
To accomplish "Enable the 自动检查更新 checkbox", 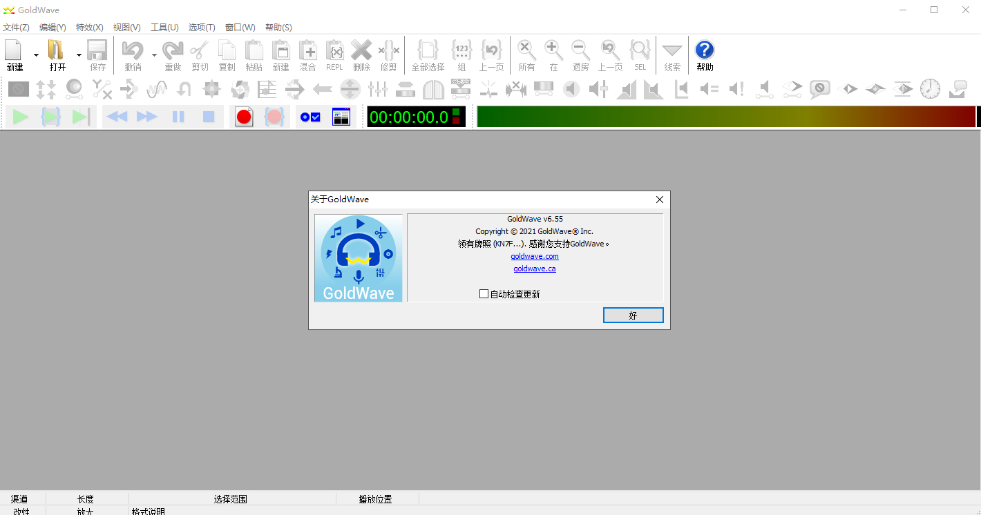I will (x=484, y=294).
